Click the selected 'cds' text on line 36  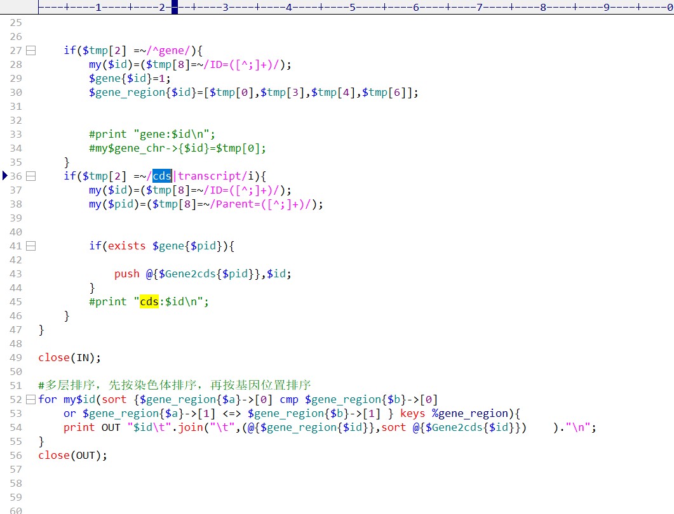(x=162, y=176)
